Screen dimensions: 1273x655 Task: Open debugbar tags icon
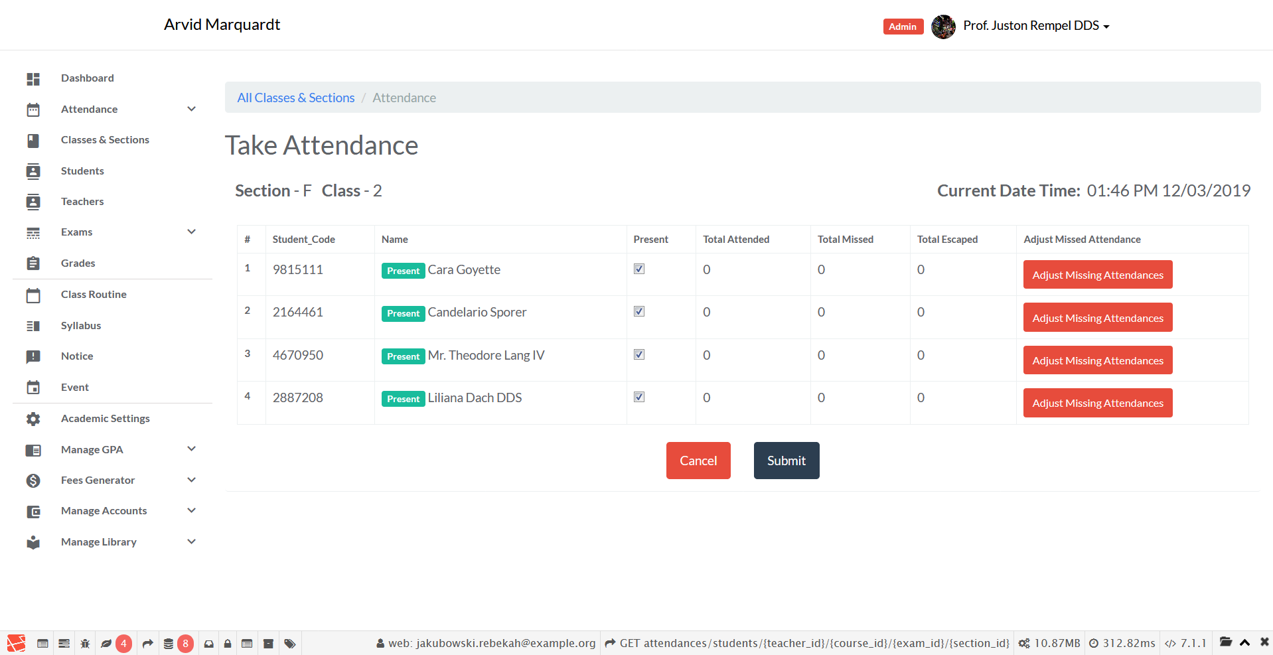tap(290, 643)
